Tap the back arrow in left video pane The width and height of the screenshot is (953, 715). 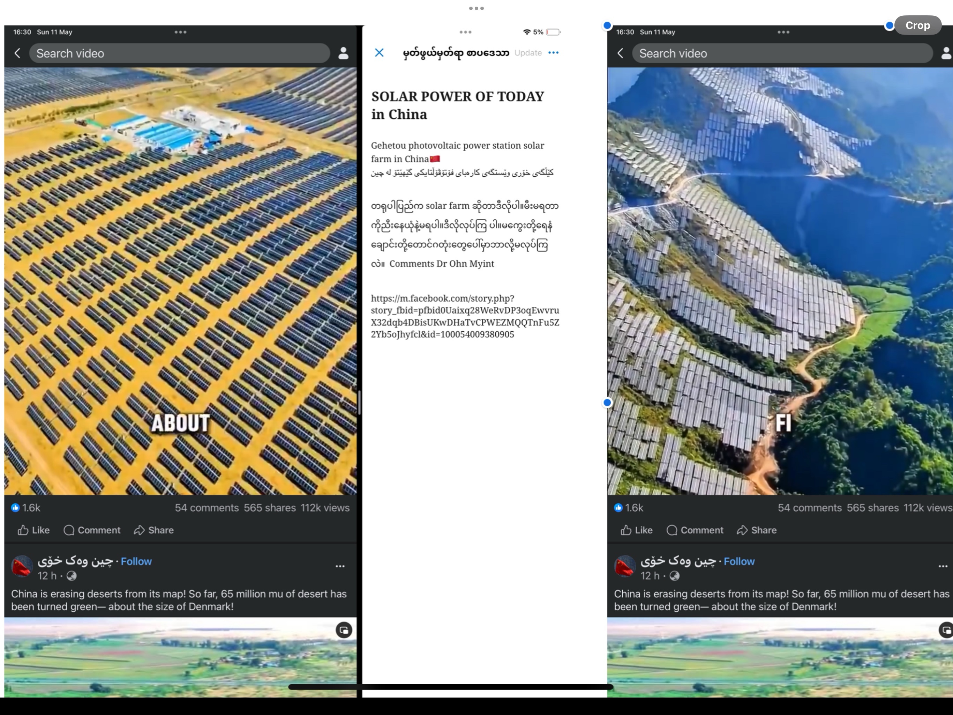pyautogui.click(x=17, y=53)
